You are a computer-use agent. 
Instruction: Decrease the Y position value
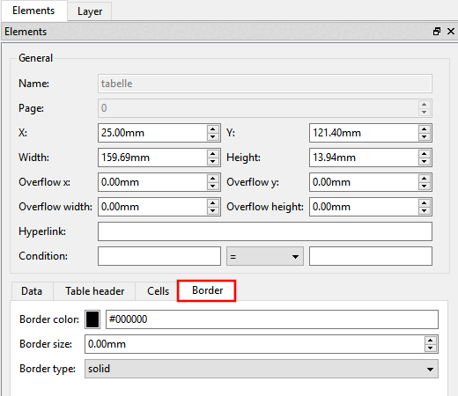click(425, 137)
